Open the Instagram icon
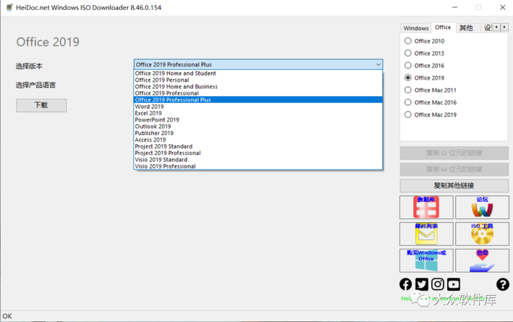This screenshot has width=513, height=322. click(437, 284)
